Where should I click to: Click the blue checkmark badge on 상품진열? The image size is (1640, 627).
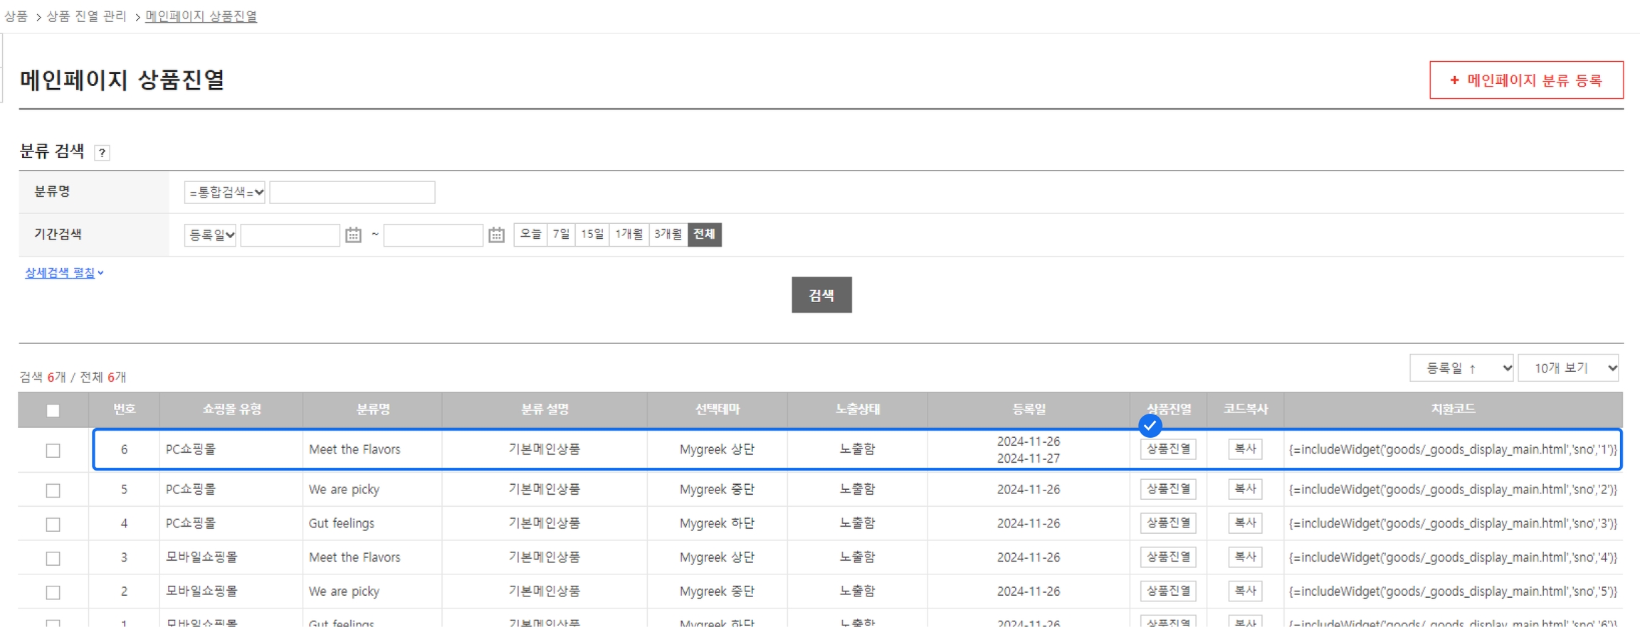pos(1150,426)
